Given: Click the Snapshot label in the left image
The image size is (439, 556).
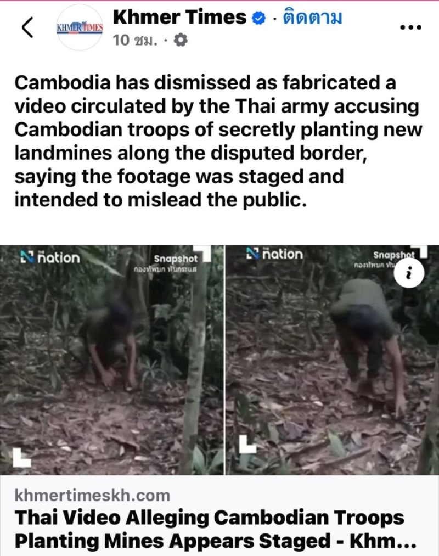Looking at the screenshot, I should tap(176, 259).
